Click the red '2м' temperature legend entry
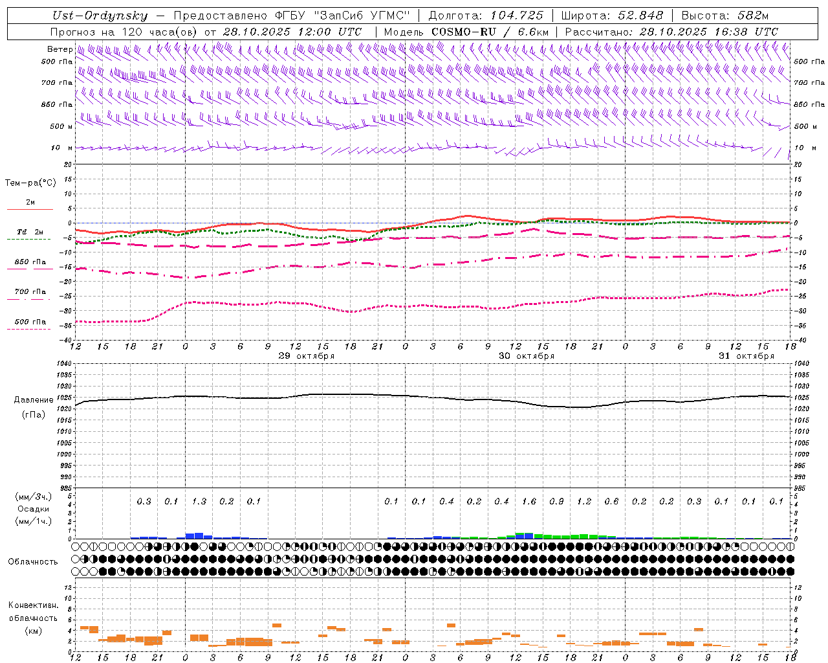The width and height of the screenshot is (828, 663). tap(30, 202)
